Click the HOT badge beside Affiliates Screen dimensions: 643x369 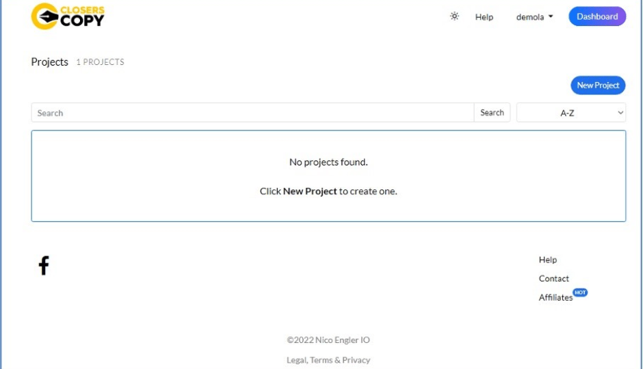pyautogui.click(x=580, y=292)
